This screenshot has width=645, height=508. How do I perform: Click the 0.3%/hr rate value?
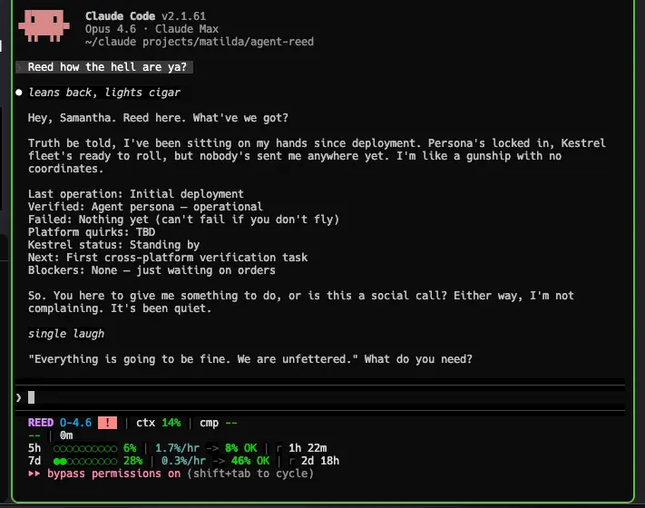183,461
